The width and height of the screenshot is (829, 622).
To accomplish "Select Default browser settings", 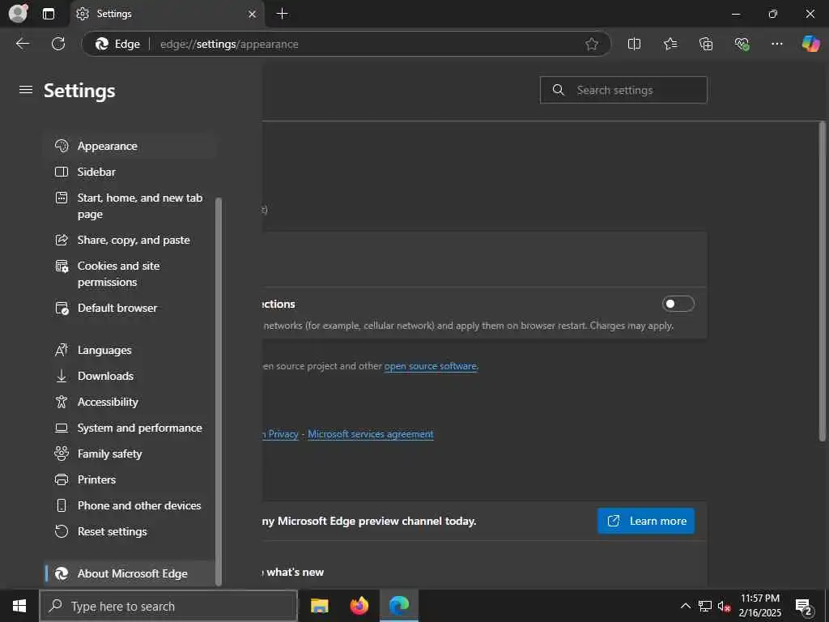I will pos(130,308).
